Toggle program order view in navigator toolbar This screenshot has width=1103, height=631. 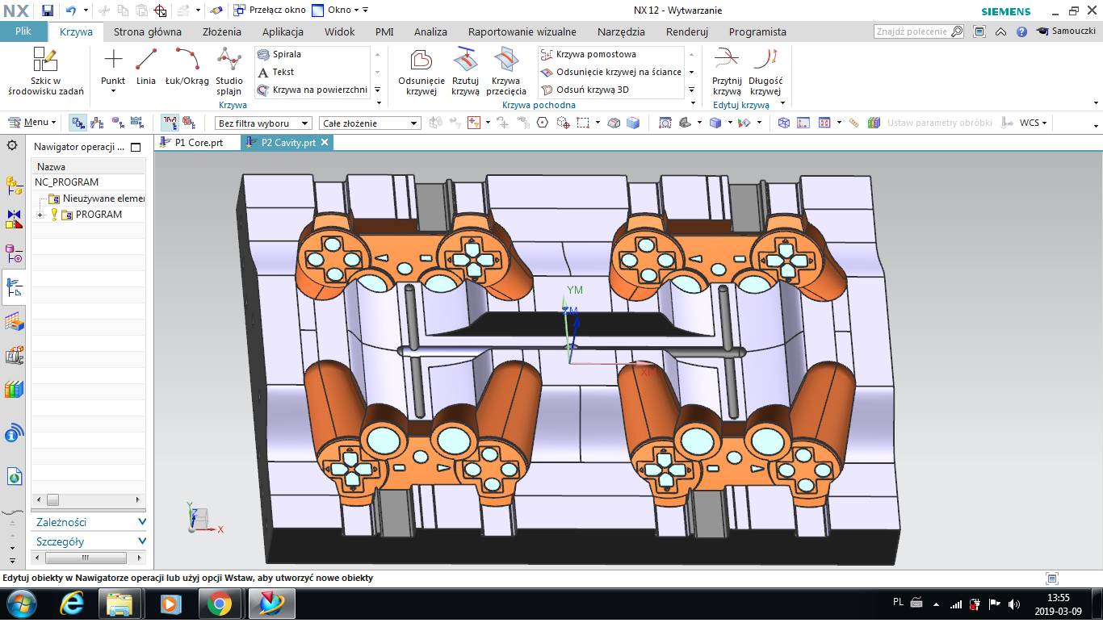pyautogui.click(x=78, y=123)
